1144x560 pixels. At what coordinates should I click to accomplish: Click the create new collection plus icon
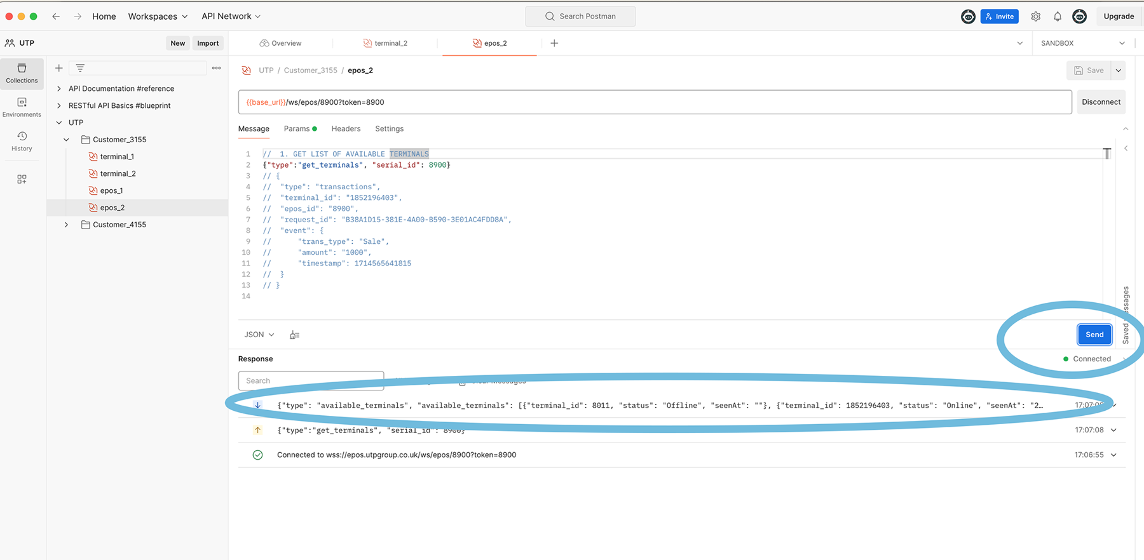coord(59,68)
